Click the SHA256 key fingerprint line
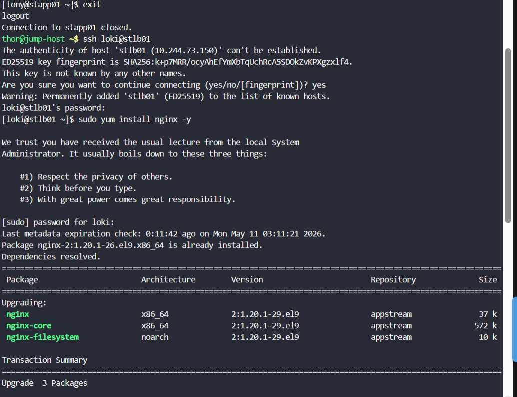Viewport: 517px width, 397px height. (177, 62)
